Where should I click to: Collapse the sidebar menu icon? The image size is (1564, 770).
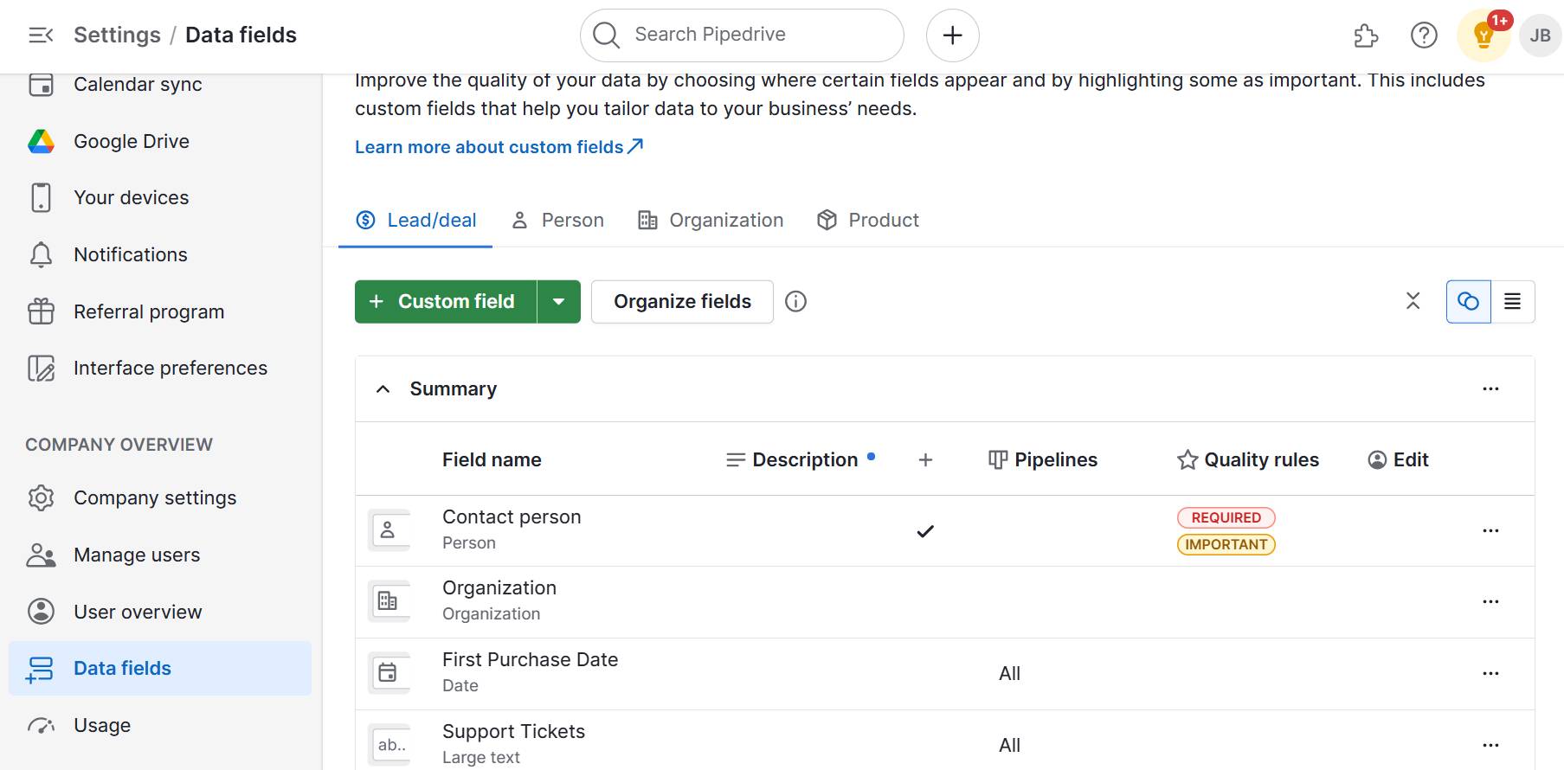coord(41,35)
